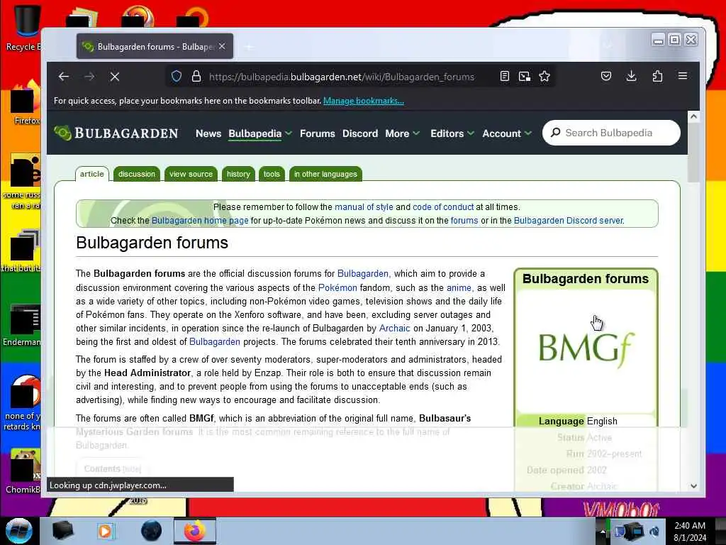Click in the Search Bulbapedia field
This screenshot has width=726, height=545.
click(611, 133)
